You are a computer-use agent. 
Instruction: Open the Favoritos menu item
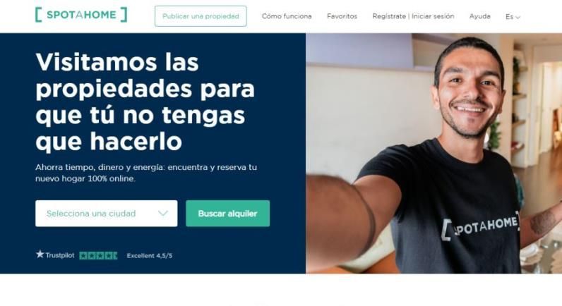click(x=342, y=16)
